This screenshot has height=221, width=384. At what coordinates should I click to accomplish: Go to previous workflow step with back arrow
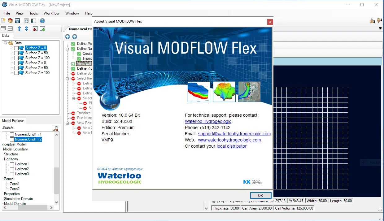click(68, 37)
